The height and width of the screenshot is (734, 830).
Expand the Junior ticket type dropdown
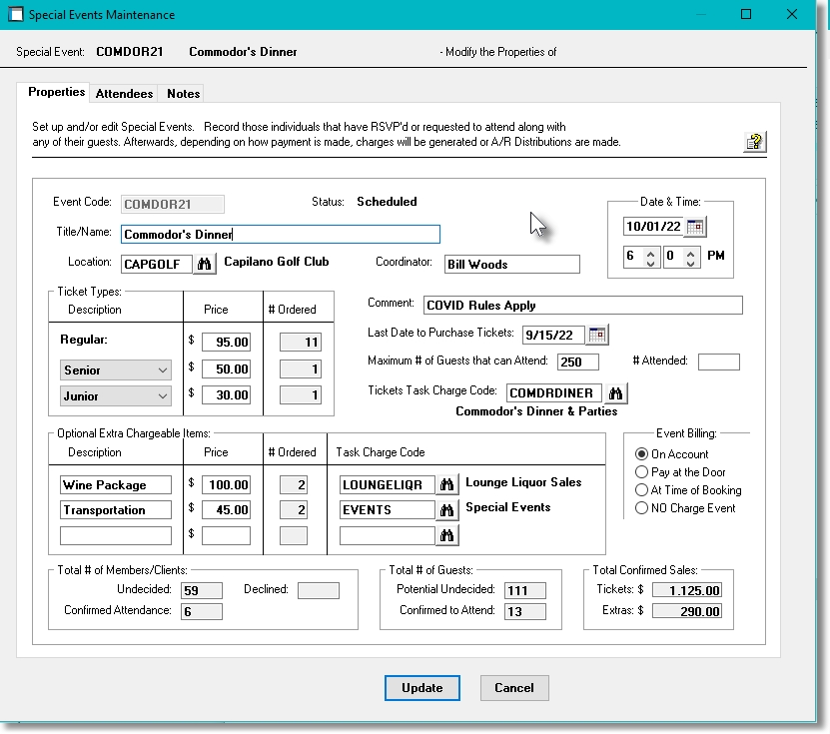pyautogui.click(x=163, y=396)
